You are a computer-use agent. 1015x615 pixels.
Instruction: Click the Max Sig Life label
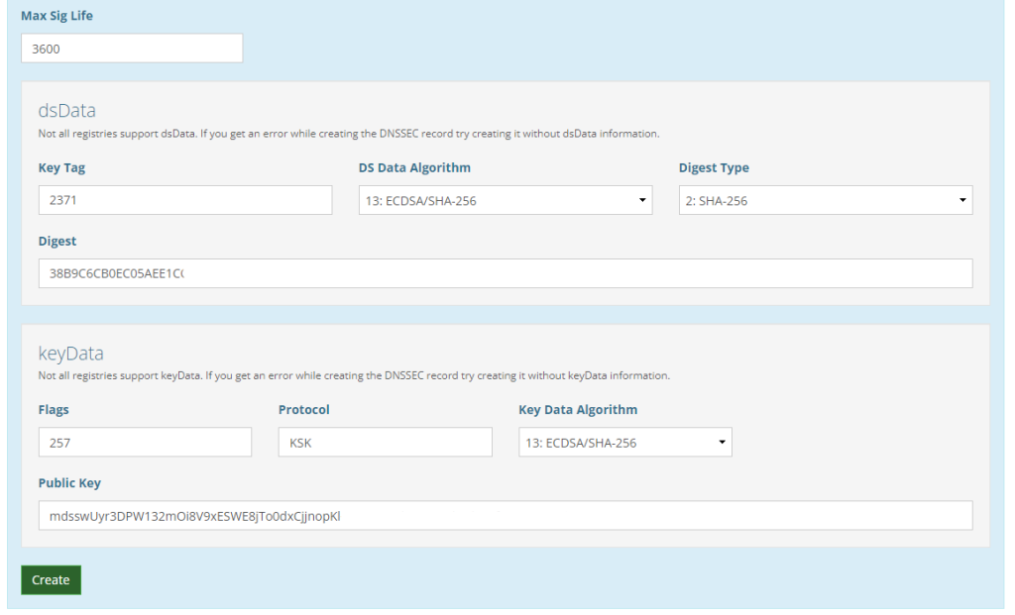coord(57,16)
